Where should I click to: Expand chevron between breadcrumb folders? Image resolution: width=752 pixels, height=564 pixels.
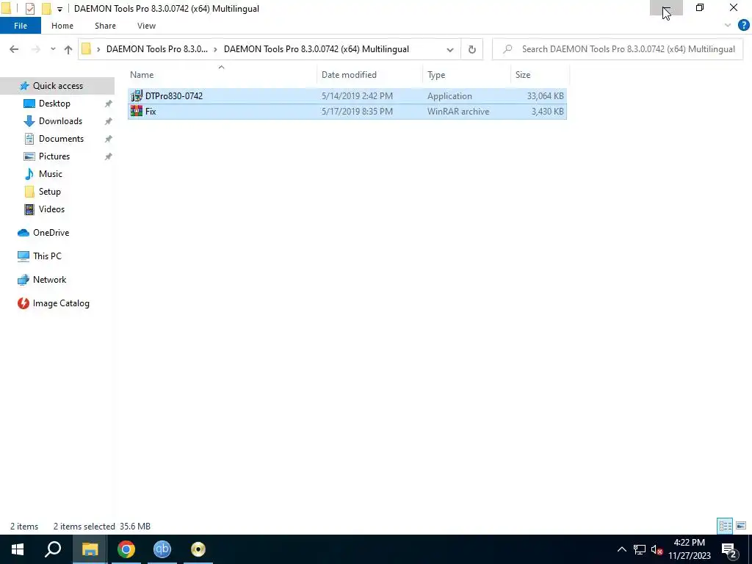point(215,49)
